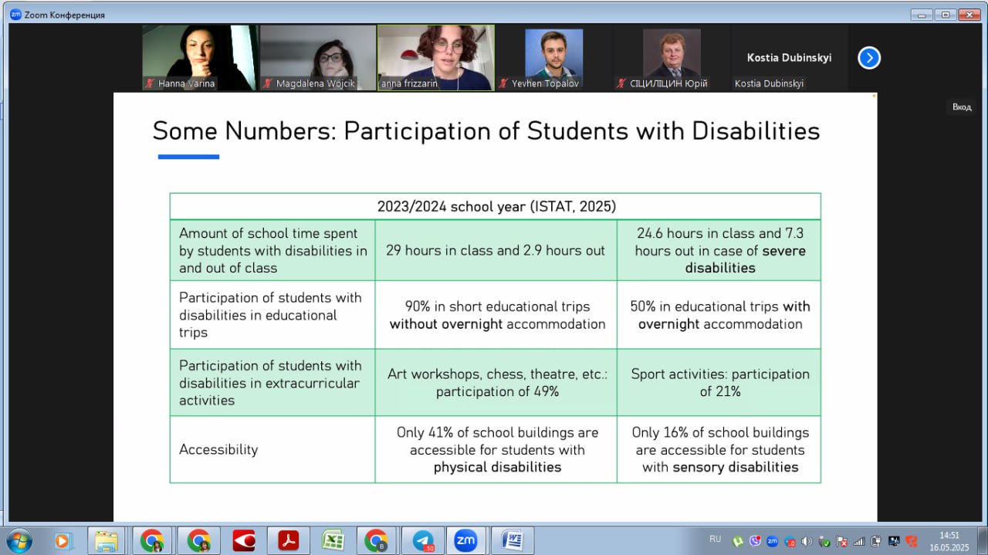The image size is (988, 555).
Task: Open Excel from the taskbar
Action: [333, 540]
